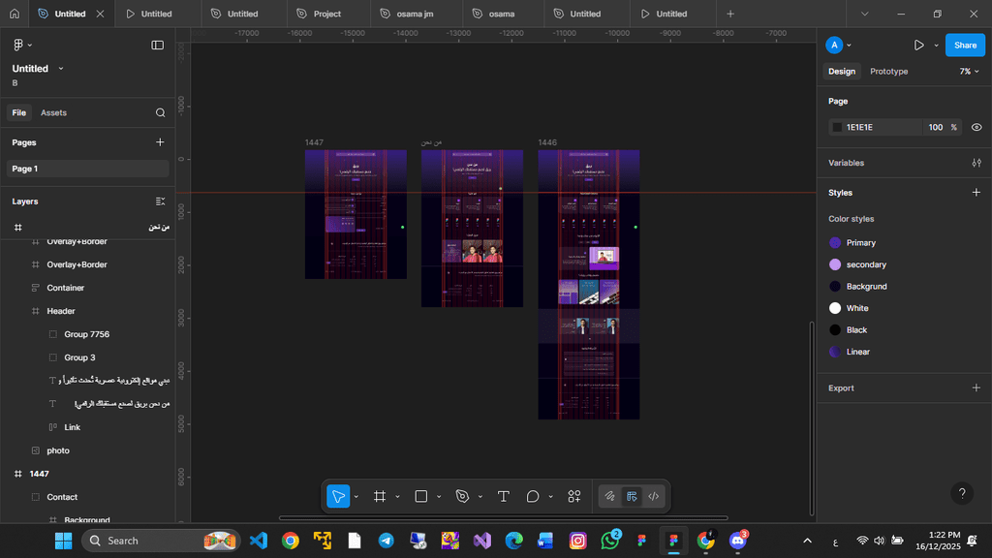Select the Move tool in bottom toolbar
The height and width of the screenshot is (558, 992).
338,496
